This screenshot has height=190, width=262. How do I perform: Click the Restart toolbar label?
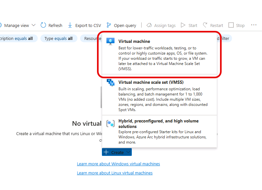click(x=216, y=26)
